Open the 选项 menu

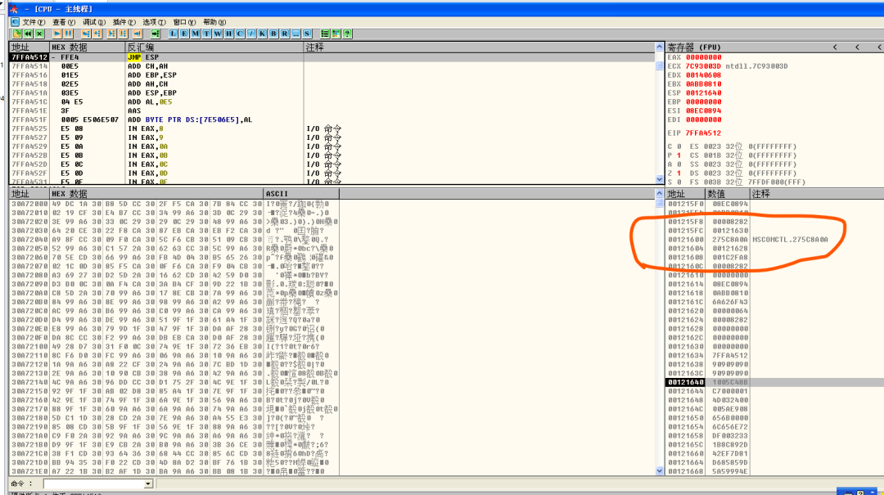tap(154, 22)
